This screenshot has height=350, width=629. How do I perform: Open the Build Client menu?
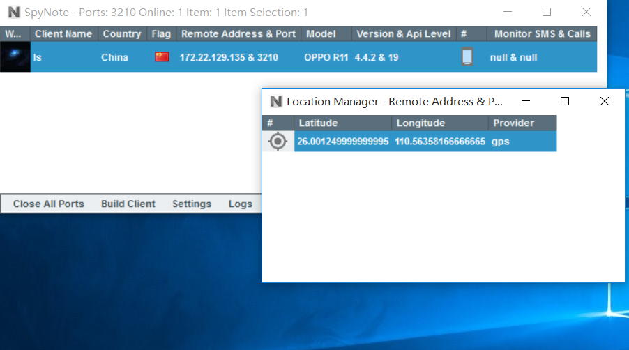128,204
